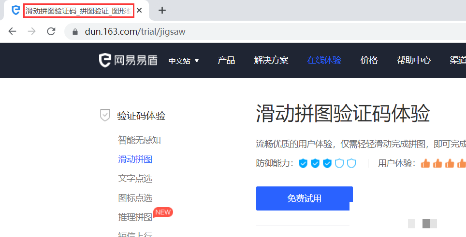Open the 产品 menu
The width and height of the screenshot is (466, 237).
226,60
